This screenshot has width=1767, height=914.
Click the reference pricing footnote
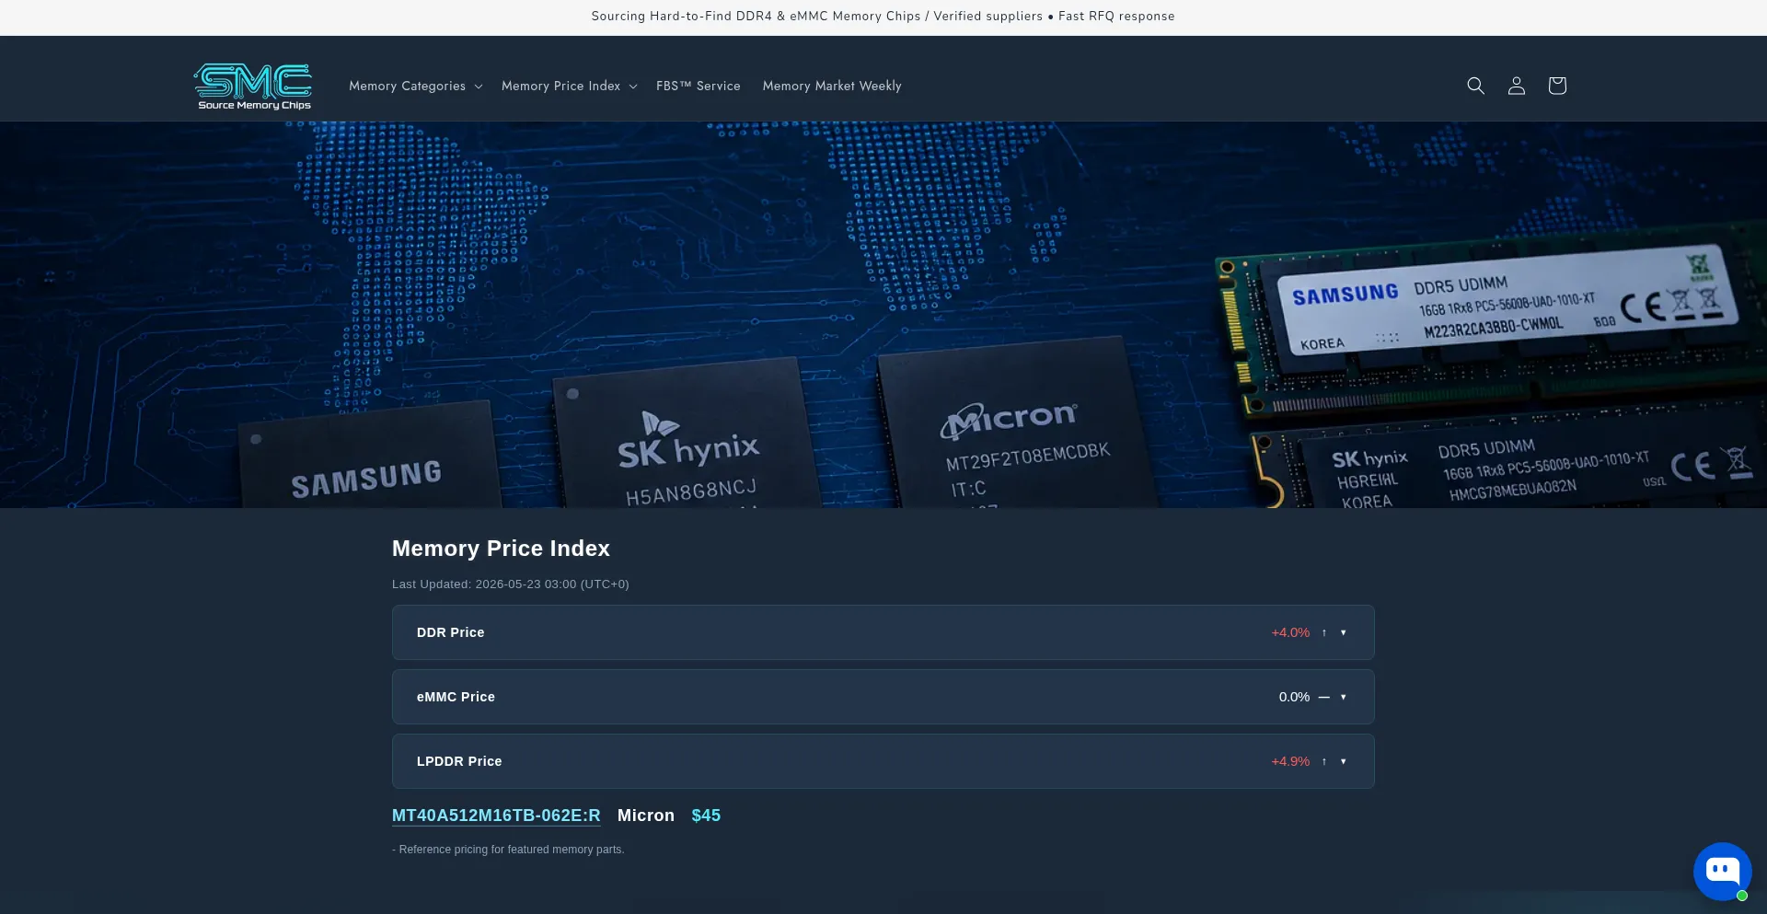pos(508,850)
